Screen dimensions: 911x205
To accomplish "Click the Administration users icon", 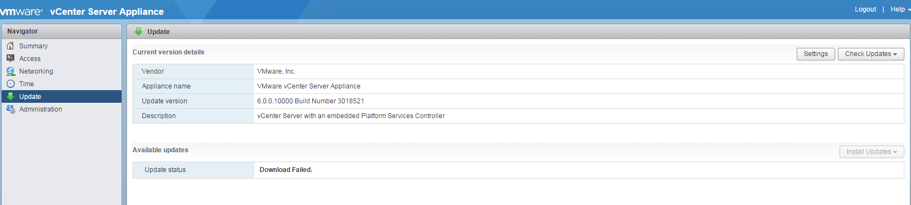I will point(10,109).
